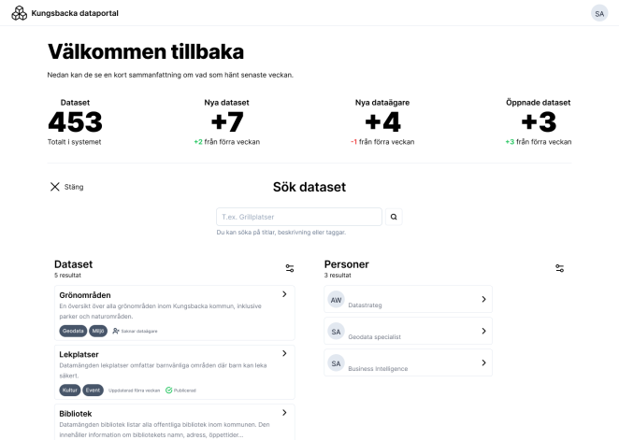The height and width of the screenshot is (440, 619).
Task: Open the Dataset filter settings icon
Action: coord(289,268)
